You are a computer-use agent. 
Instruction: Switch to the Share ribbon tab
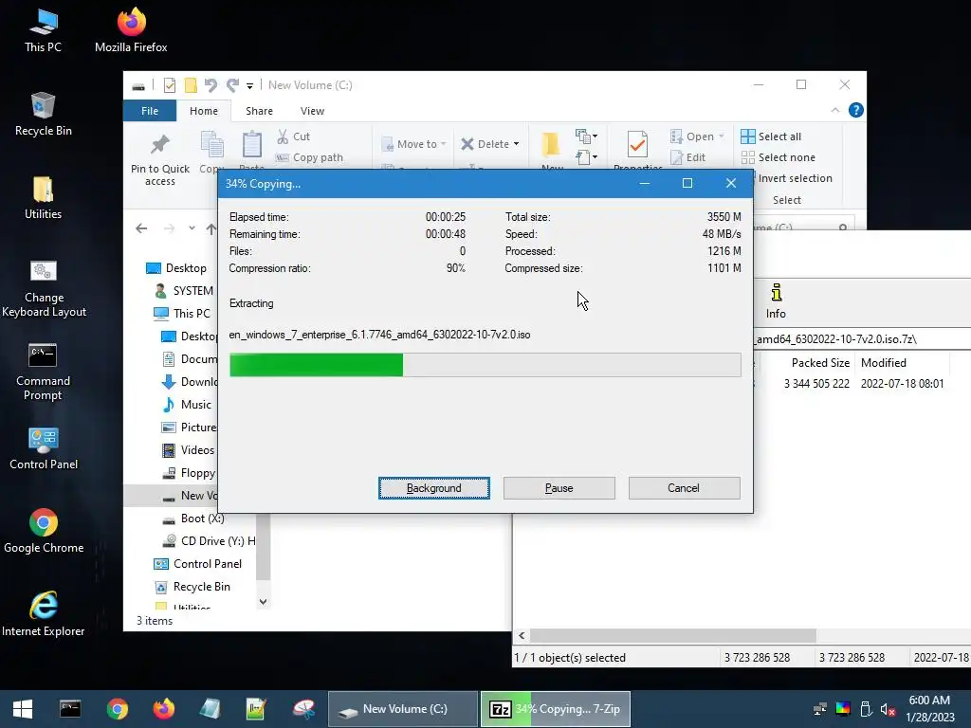259,111
